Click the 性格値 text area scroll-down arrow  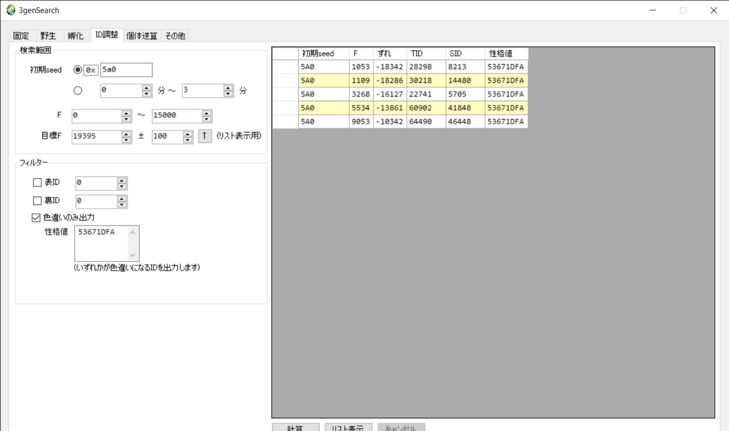(133, 256)
